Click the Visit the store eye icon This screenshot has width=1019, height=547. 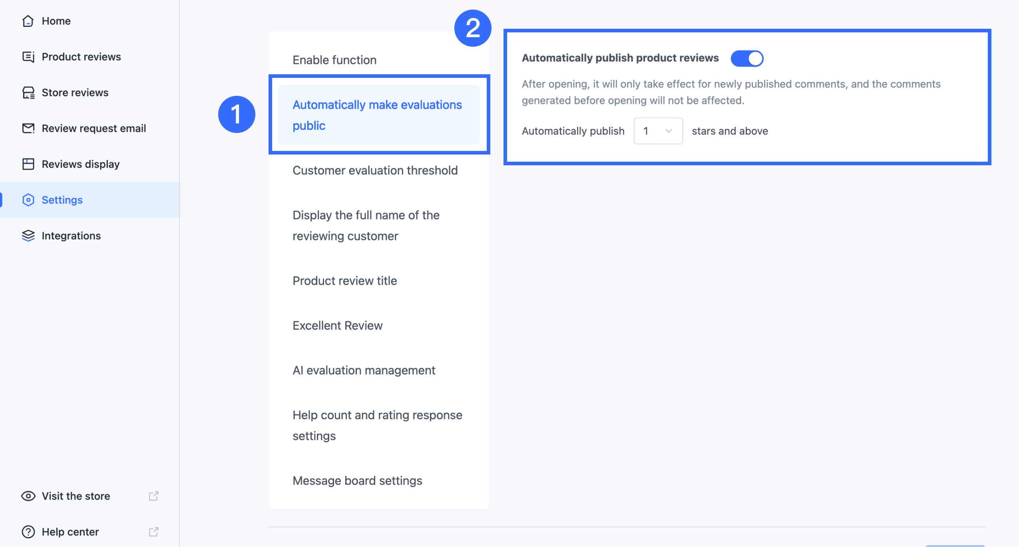click(28, 496)
